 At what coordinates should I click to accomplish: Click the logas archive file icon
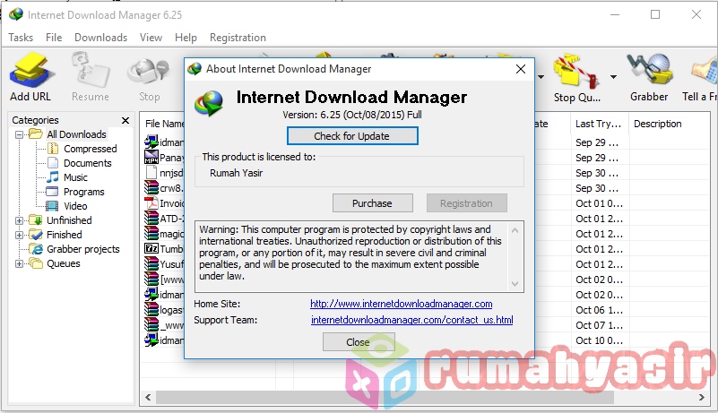pos(151,309)
